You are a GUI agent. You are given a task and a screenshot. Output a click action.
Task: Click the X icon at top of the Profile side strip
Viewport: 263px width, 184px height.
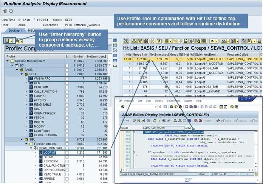(x=115, y=40)
